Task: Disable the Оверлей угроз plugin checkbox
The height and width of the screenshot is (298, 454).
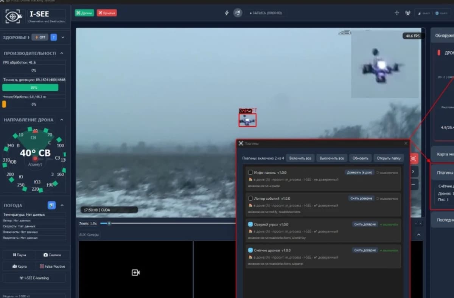Action: [x=250, y=224]
